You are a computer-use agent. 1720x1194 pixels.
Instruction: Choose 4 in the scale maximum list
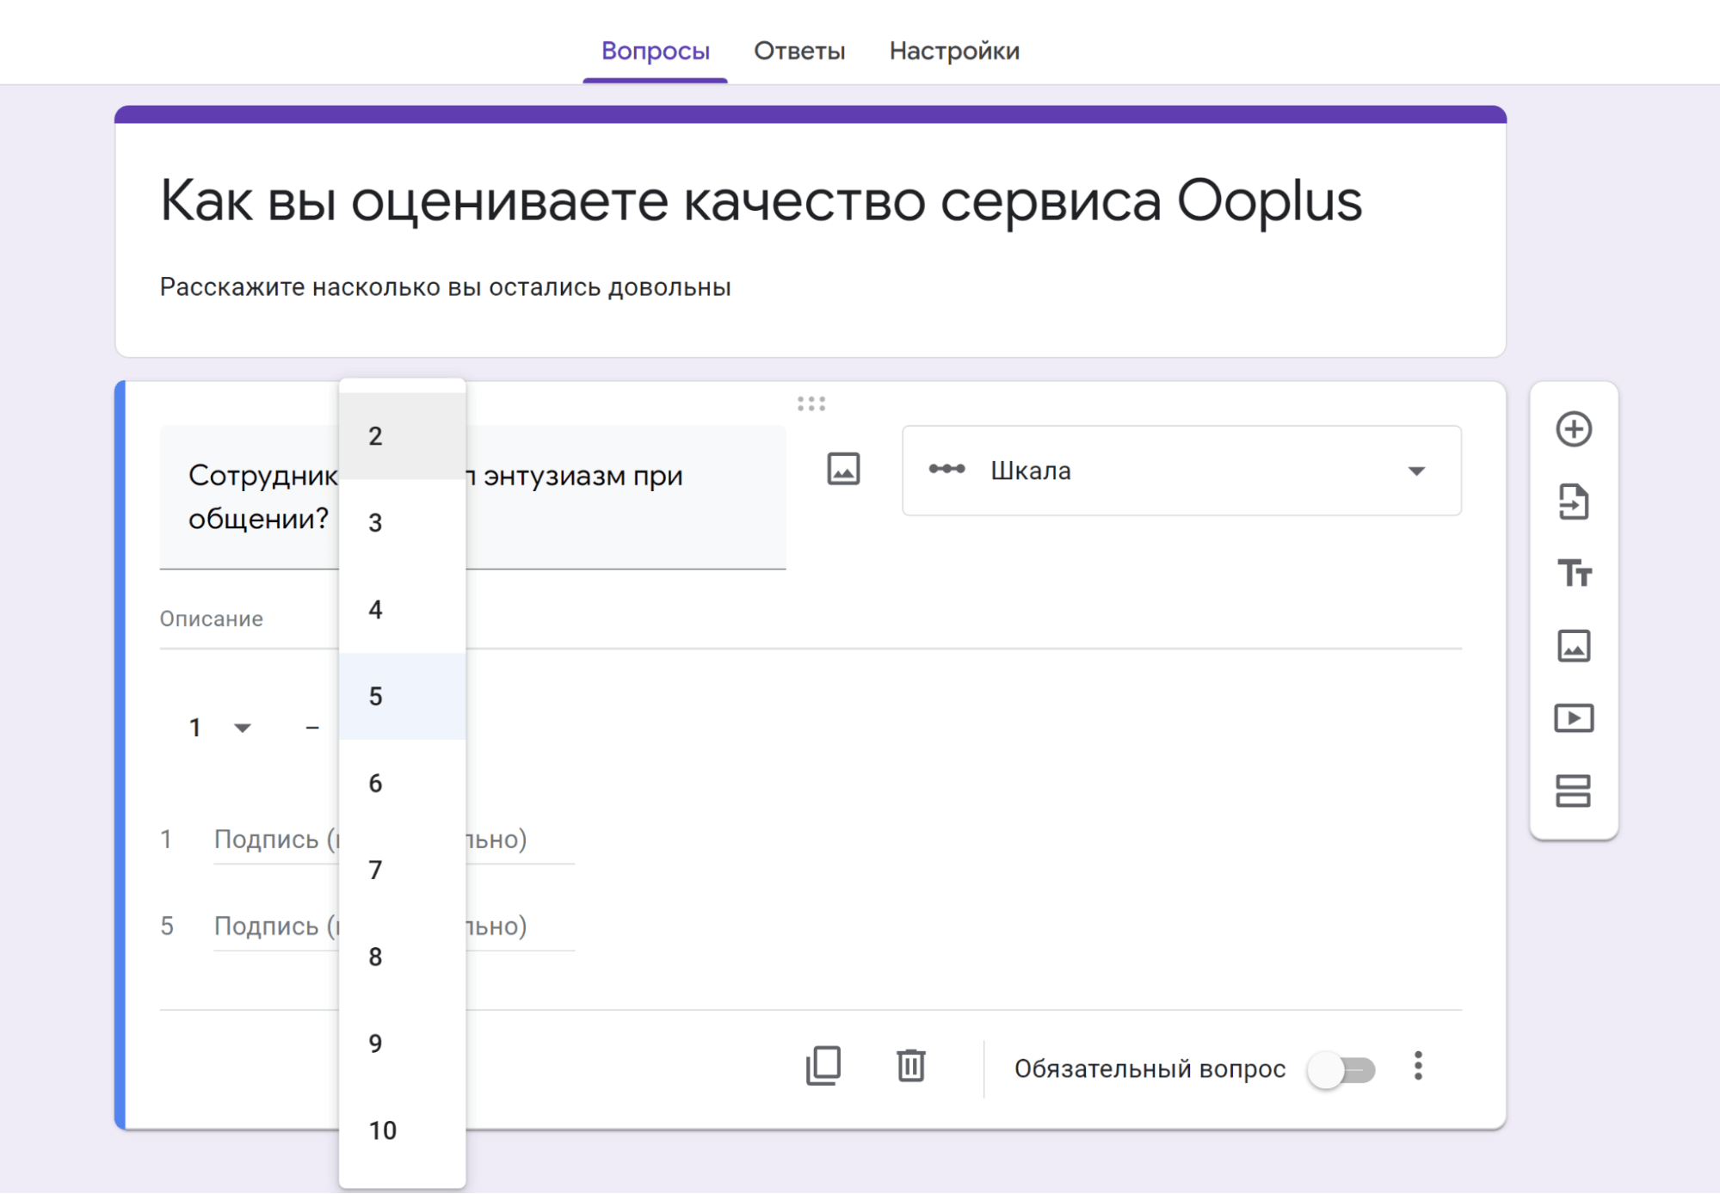(403, 610)
